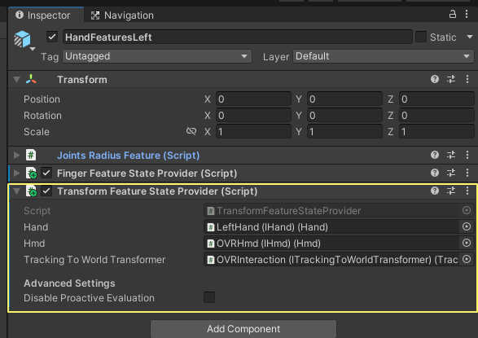Edit Position Z field
This screenshot has width=478, height=338.
(436, 99)
